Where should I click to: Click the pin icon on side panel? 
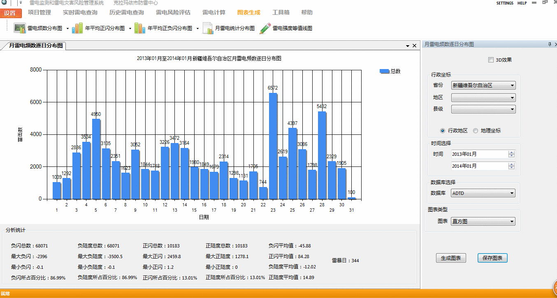click(549, 44)
